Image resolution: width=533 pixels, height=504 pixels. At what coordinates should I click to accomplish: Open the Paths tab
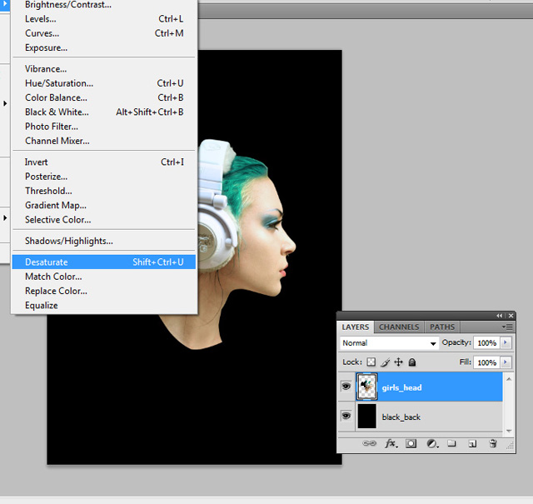(x=442, y=327)
